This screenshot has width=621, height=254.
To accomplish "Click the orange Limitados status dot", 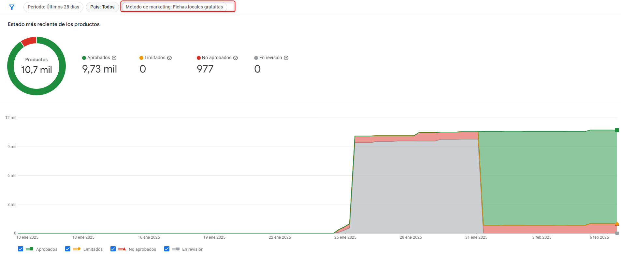I will (141, 58).
